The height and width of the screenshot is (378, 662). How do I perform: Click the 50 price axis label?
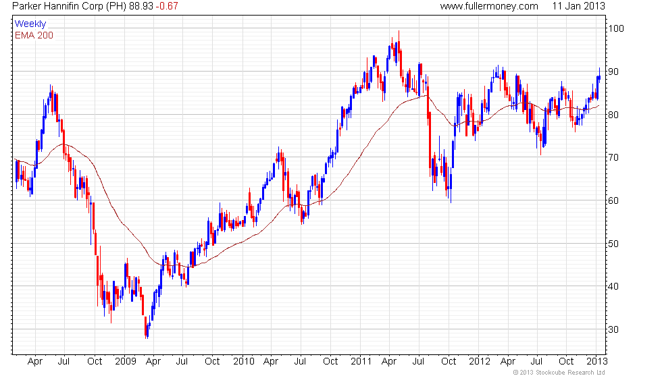pyautogui.click(x=613, y=244)
